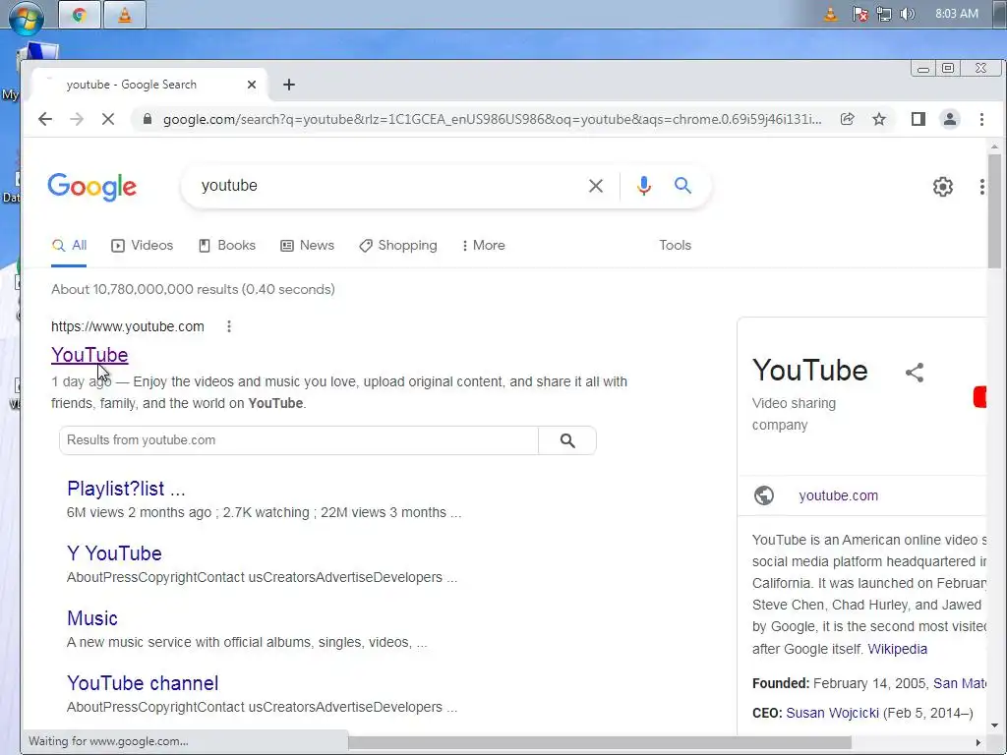
Task: Switch to the Videos tab
Action: [x=142, y=245]
